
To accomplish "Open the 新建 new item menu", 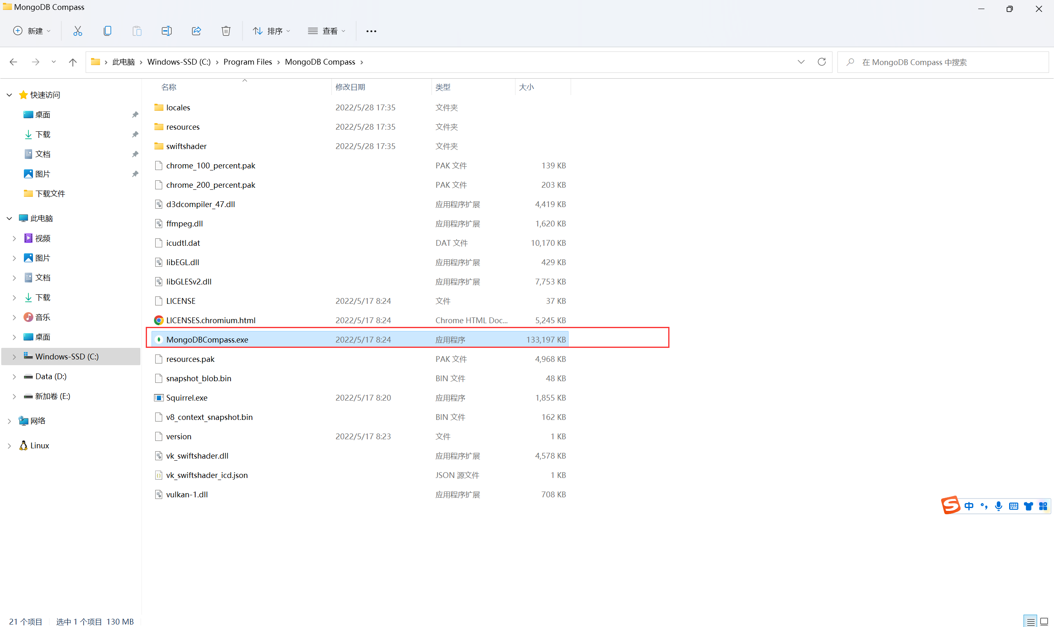I will point(32,31).
